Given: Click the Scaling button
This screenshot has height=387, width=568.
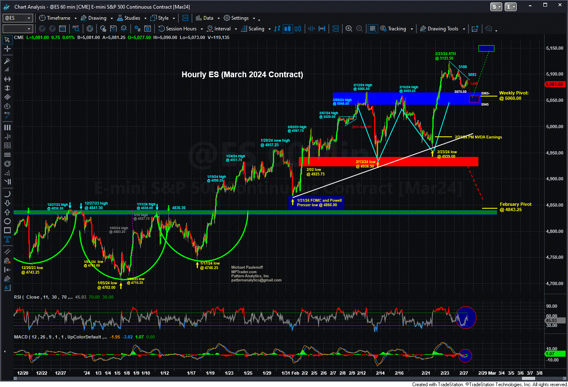Looking at the screenshot, I should [x=253, y=29].
